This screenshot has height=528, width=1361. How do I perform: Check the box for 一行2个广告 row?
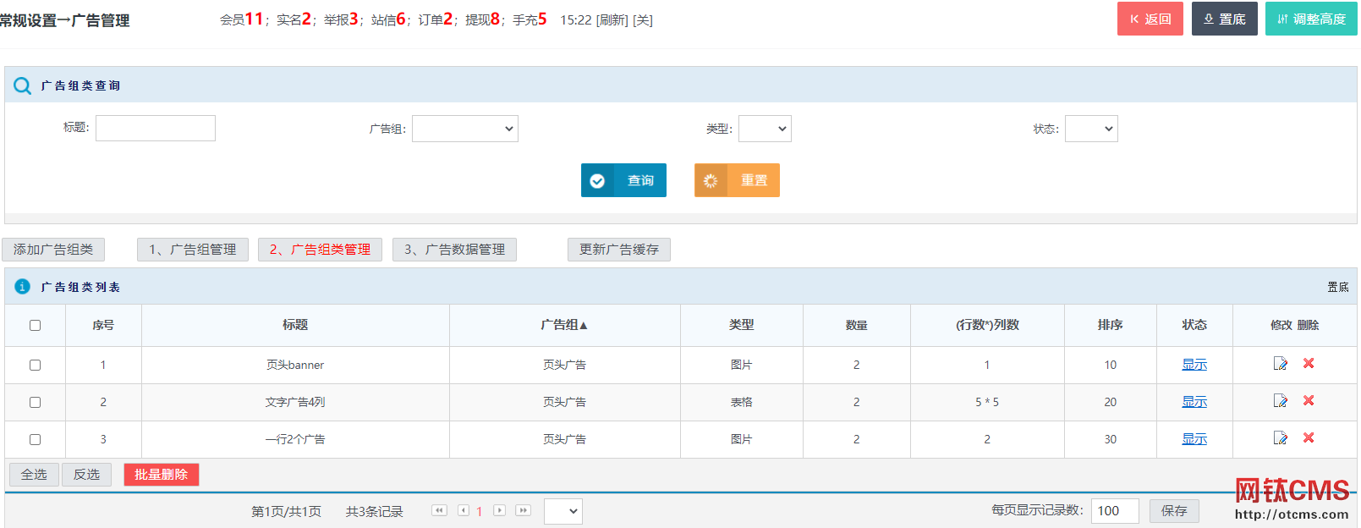(x=35, y=439)
